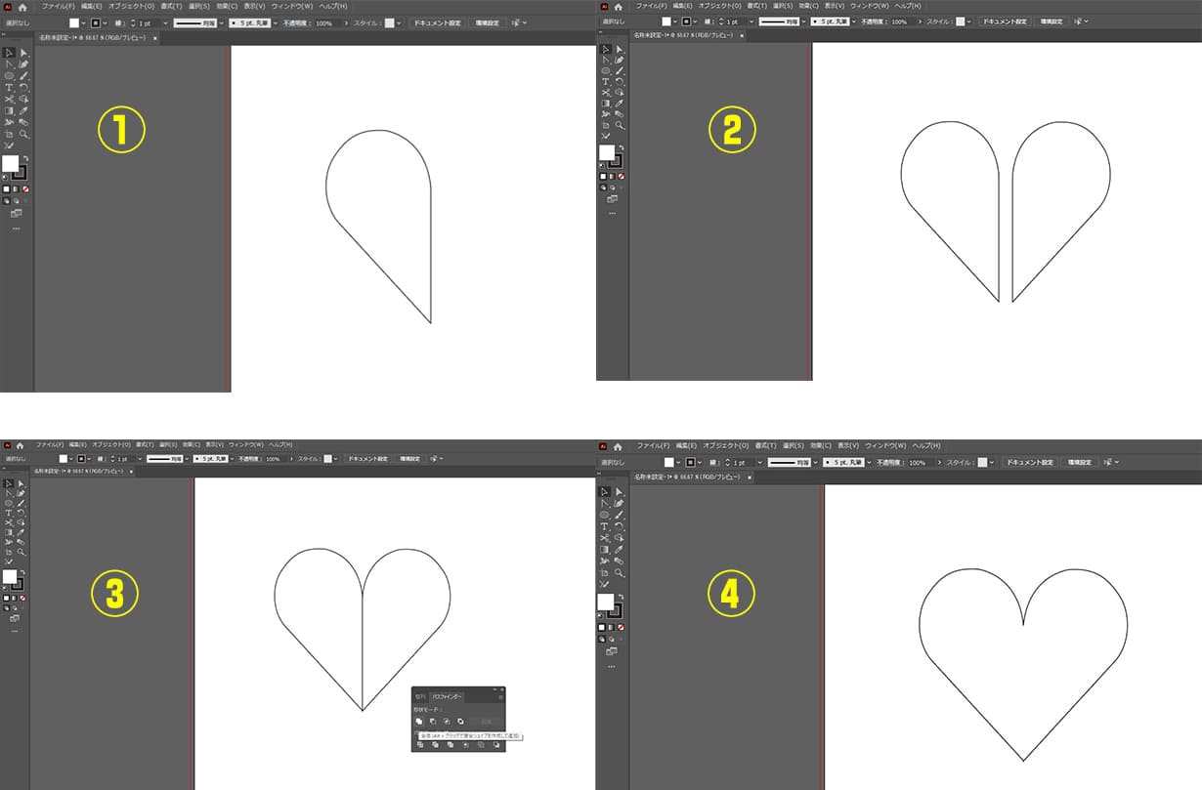This screenshot has width=1202, height=790.
Task: Click the Home icon in screenshot 4
Action: (620, 445)
